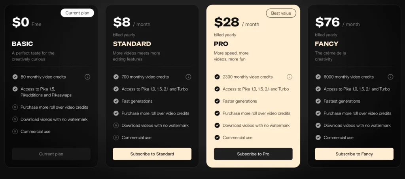
Task: Click info icon beside 6000 monthly video credits
Action: tap(390, 77)
